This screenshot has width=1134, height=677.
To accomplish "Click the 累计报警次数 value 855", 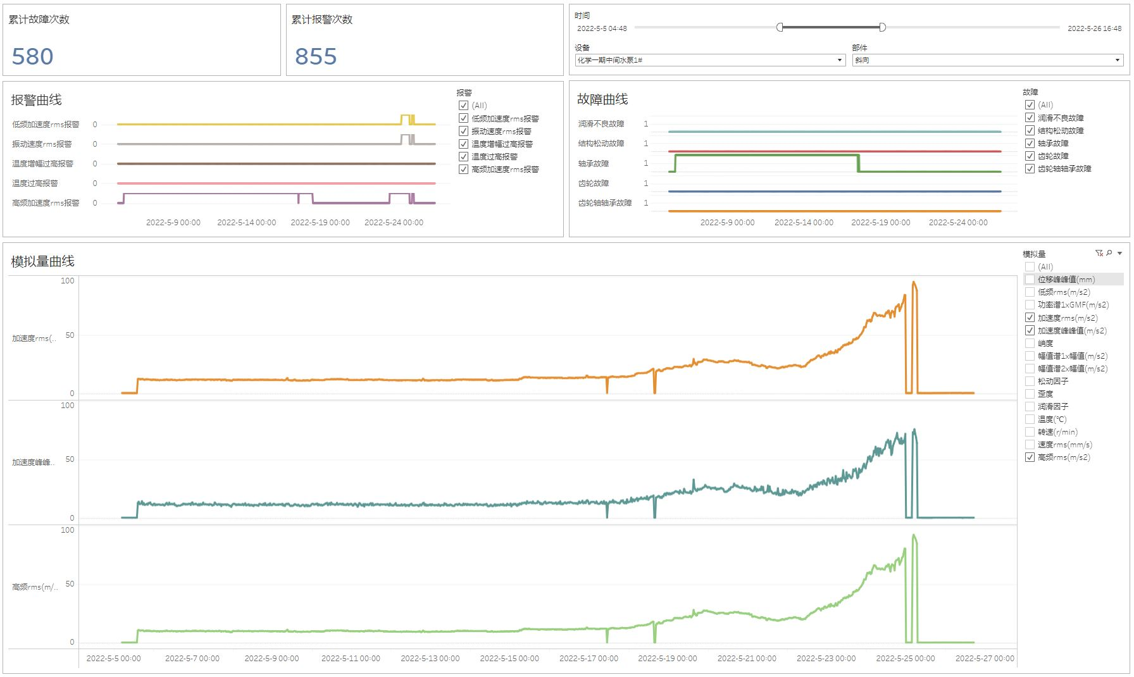I will [315, 56].
